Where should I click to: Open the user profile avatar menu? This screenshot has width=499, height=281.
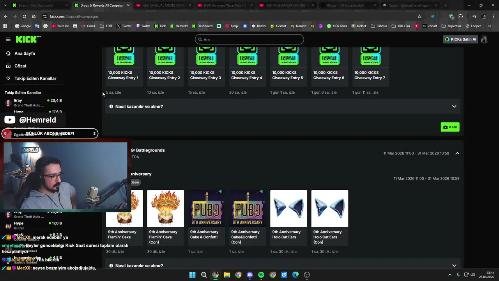(484, 39)
